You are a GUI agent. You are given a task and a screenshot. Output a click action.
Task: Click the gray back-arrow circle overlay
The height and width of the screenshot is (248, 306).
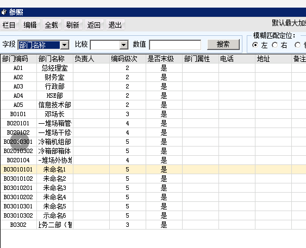[x=20, y=142]
